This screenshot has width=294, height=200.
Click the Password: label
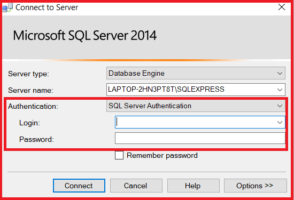point(36,139)
